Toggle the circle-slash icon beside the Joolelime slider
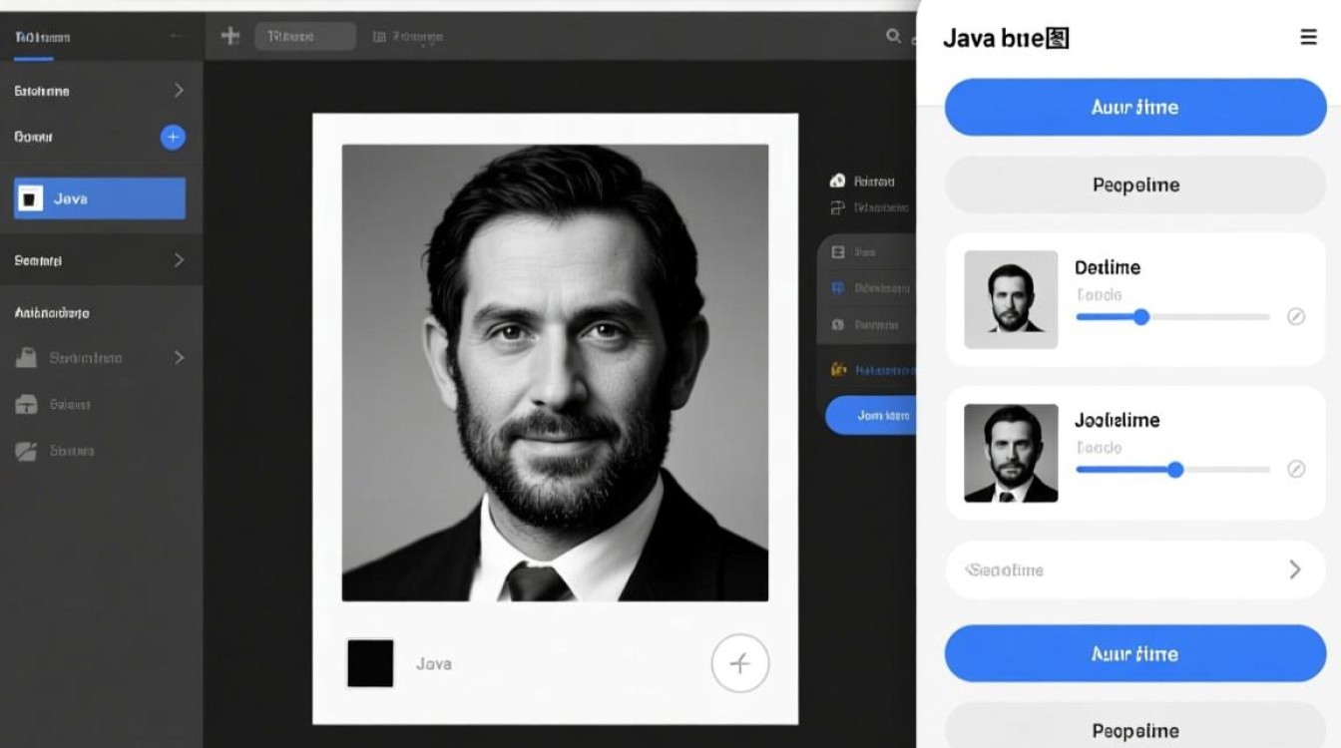The height and width of the screenshot is (748, 1341). pos(1296,469)
